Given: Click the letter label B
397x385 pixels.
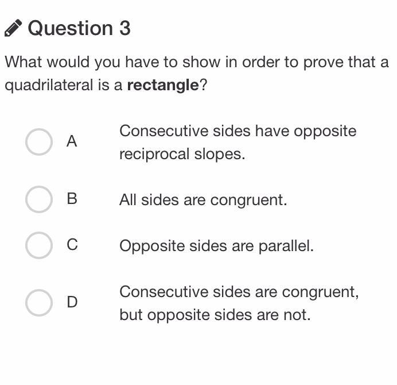Looking at the screenshot, I should [72, 199].
